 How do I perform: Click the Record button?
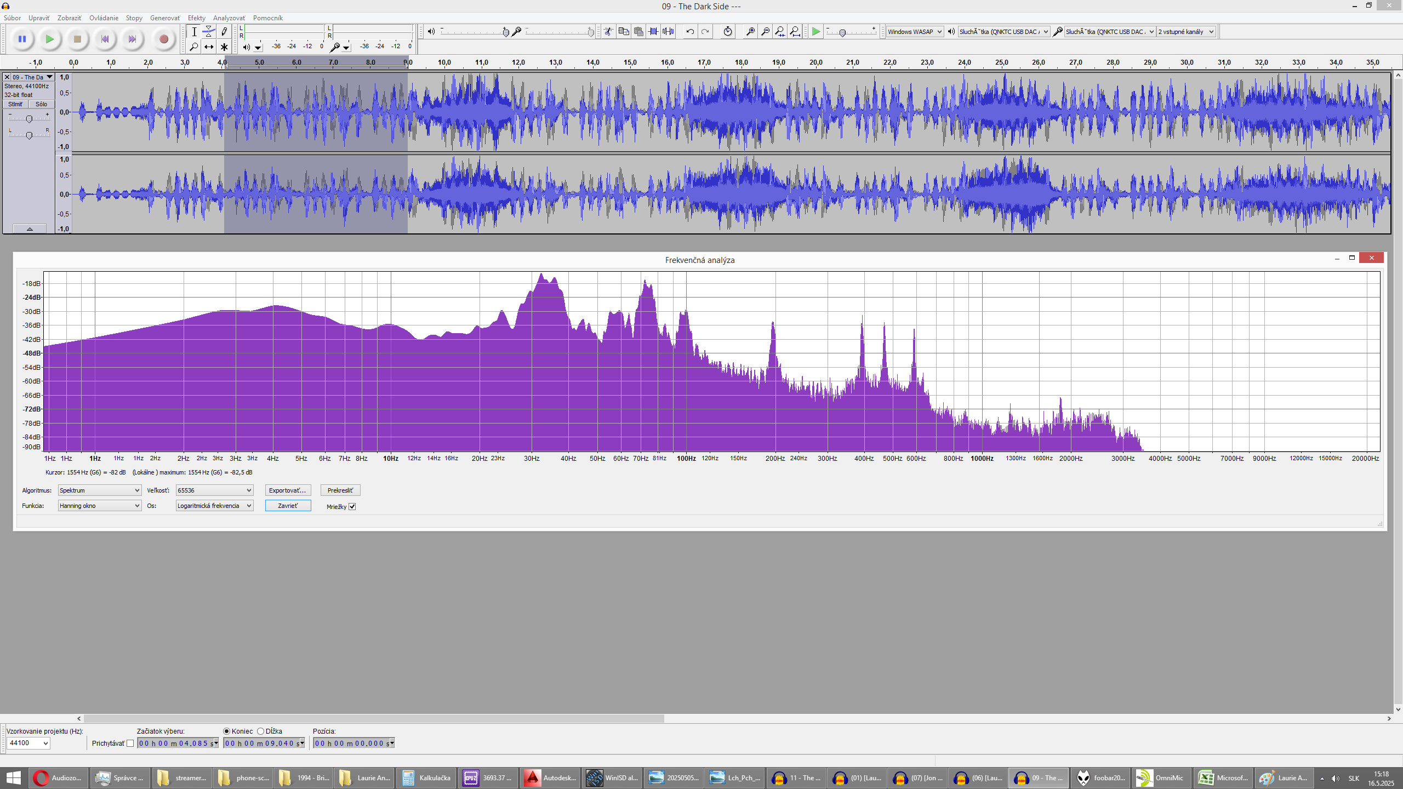click(163, 39)
